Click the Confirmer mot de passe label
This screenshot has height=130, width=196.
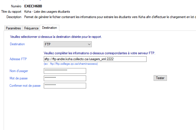(25, 86)
